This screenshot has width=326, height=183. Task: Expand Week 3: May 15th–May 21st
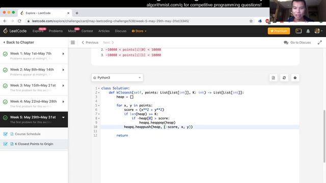(63, 85)
